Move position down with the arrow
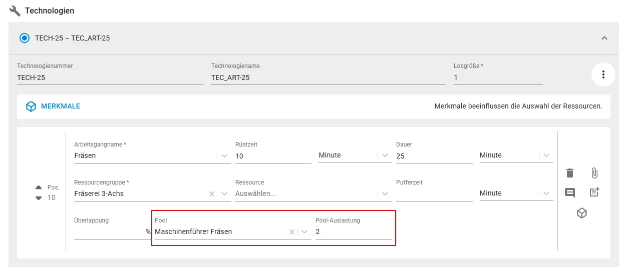The height and width of the screenshot is (267, 627). [39, 197]
